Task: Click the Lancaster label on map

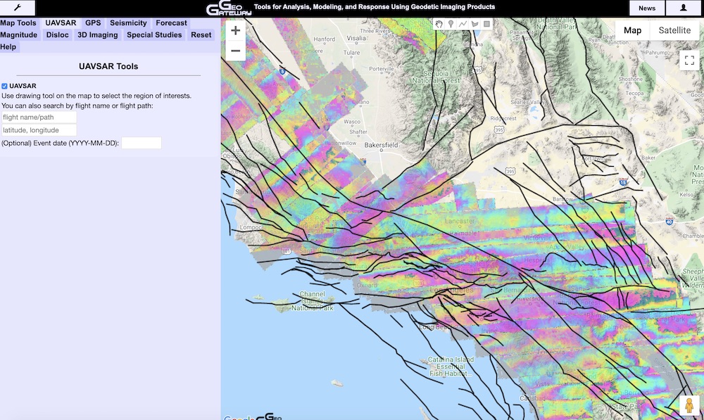Action: tap(460, 221)
